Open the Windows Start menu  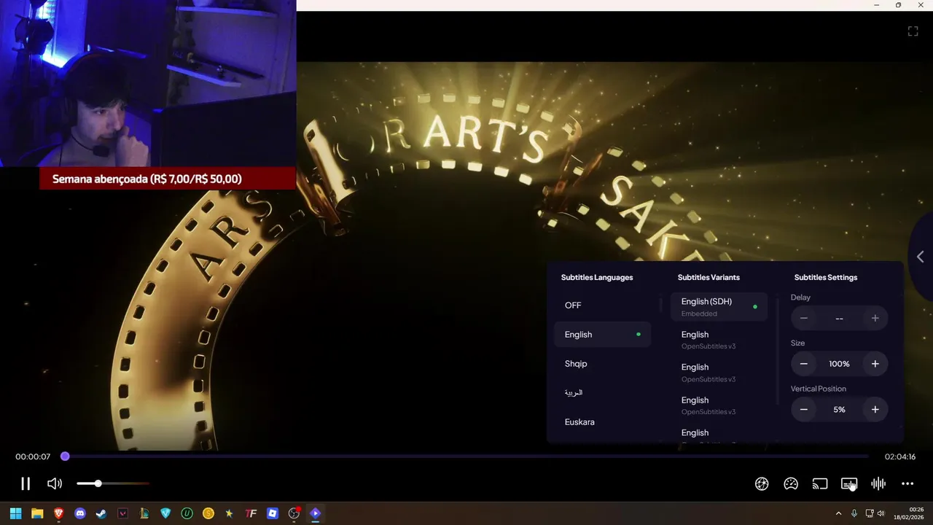pos(15,513)
